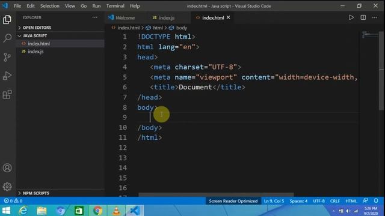The width and height of the screenshot is (385, 216).
Task: Open the Terminal menu
Action: click(115, 6)
